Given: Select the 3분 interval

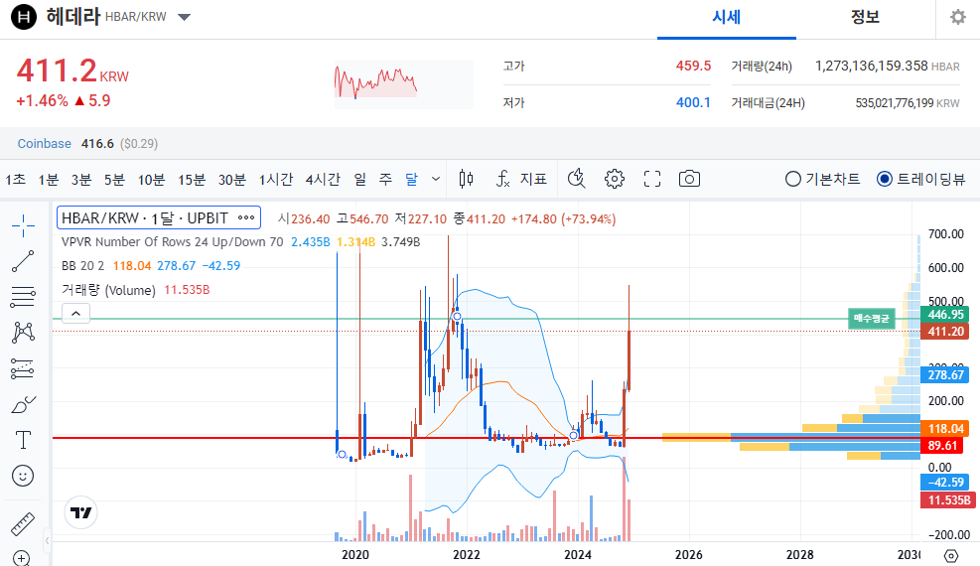Looking at the screenshot, I should [81, 180].
